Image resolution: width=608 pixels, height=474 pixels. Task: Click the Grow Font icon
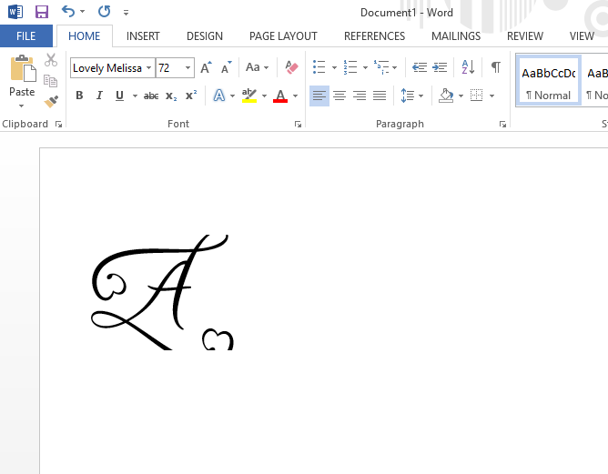(x=206, y=67)
